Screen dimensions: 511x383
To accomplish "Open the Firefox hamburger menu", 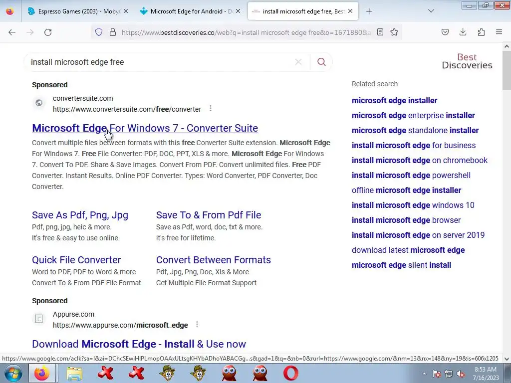I will pos(499,32).
